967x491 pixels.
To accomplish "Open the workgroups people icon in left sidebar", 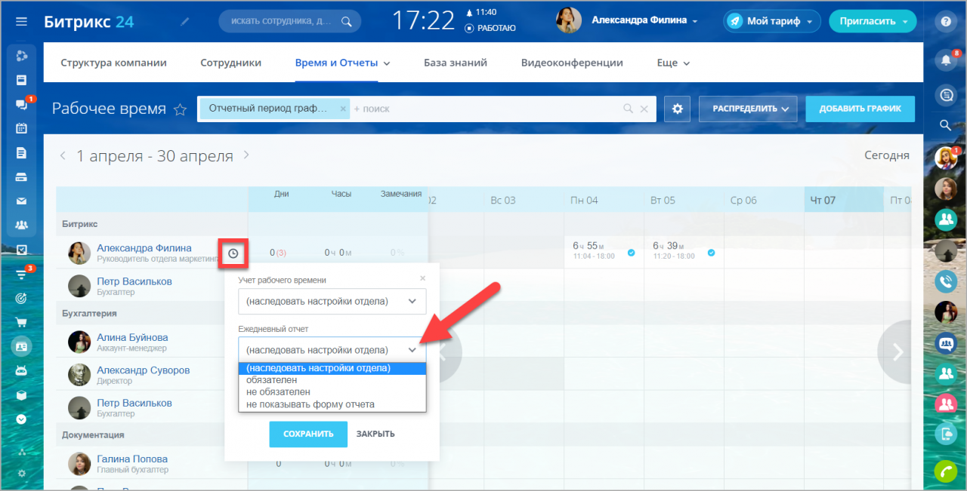I will 21,225.
